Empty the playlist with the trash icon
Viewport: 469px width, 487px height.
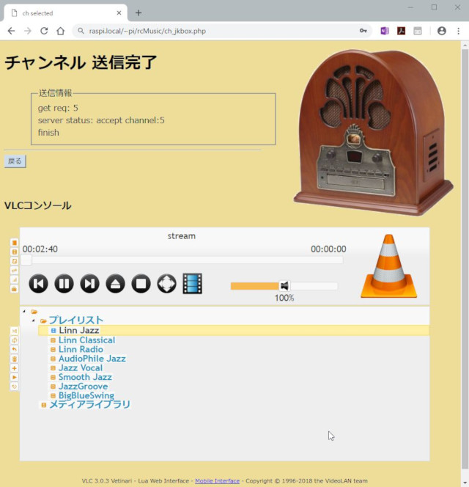(x=14, y=359)
